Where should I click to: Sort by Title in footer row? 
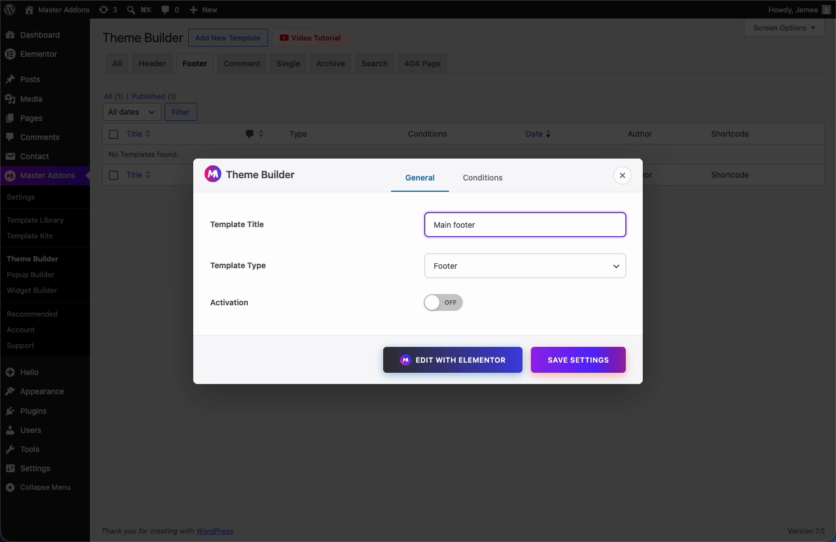pos(138,175)
